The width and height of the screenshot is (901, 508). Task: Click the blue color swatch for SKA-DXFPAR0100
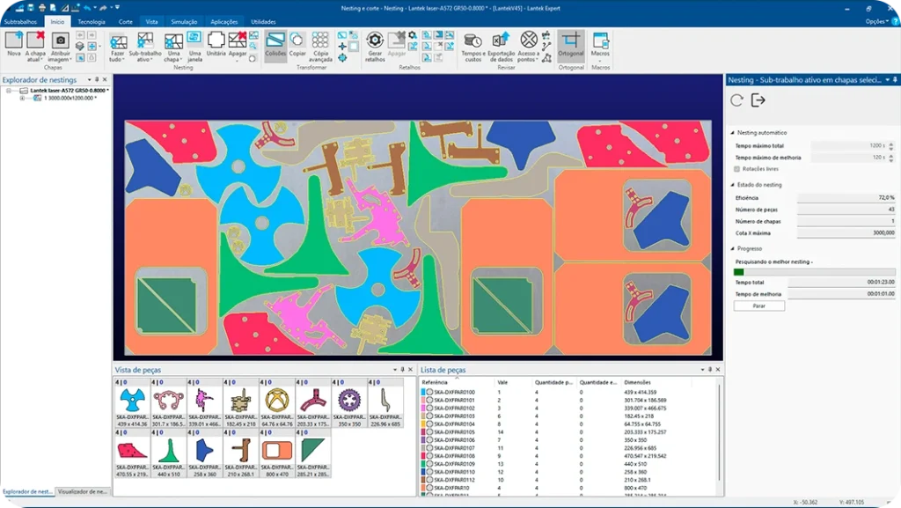[x=423, y=392]
